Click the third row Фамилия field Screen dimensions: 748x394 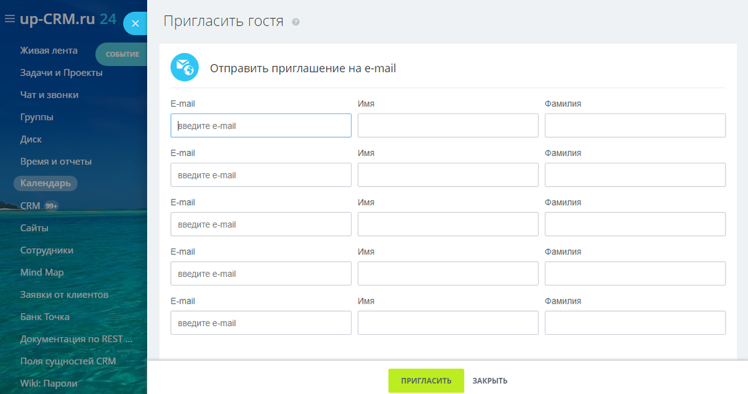point(635,224)
